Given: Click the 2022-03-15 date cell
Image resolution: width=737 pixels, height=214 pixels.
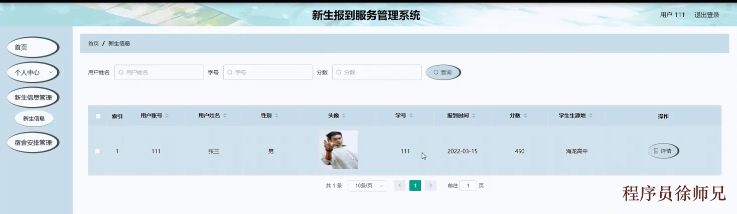Looking at the screenshot, I should pyautogui.click(x=463, y=151).
